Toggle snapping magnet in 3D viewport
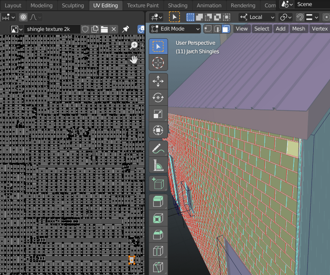The width and height of the screenshot is (330, 275). (x=300, y=17)
